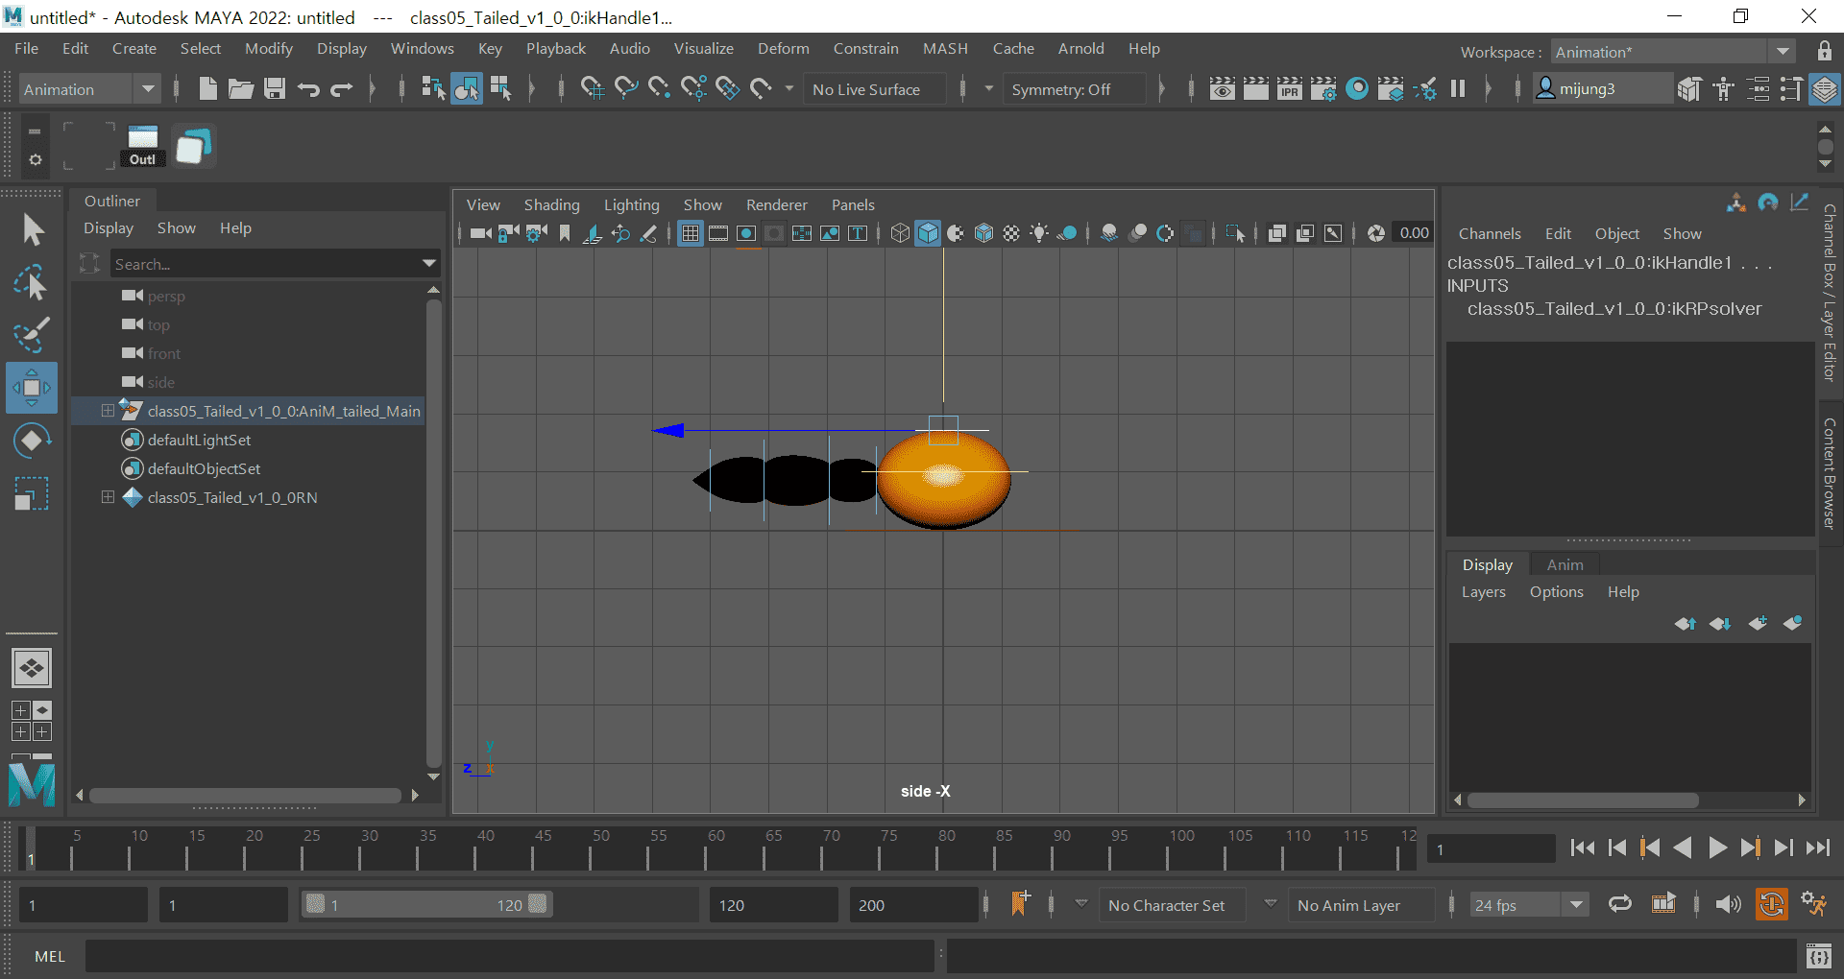Viewport: 1844px width, 979px height.
Task: Go to start of playback range
Action: [1583, 848]
